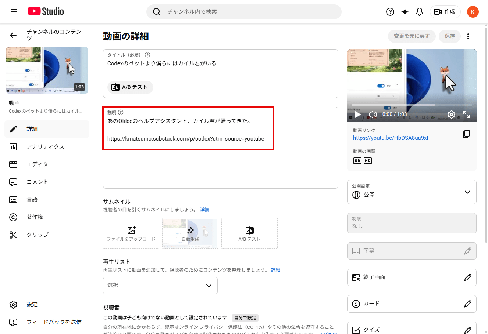Open the help question mark icon
488x334 pixels.
tap(390, 12)
